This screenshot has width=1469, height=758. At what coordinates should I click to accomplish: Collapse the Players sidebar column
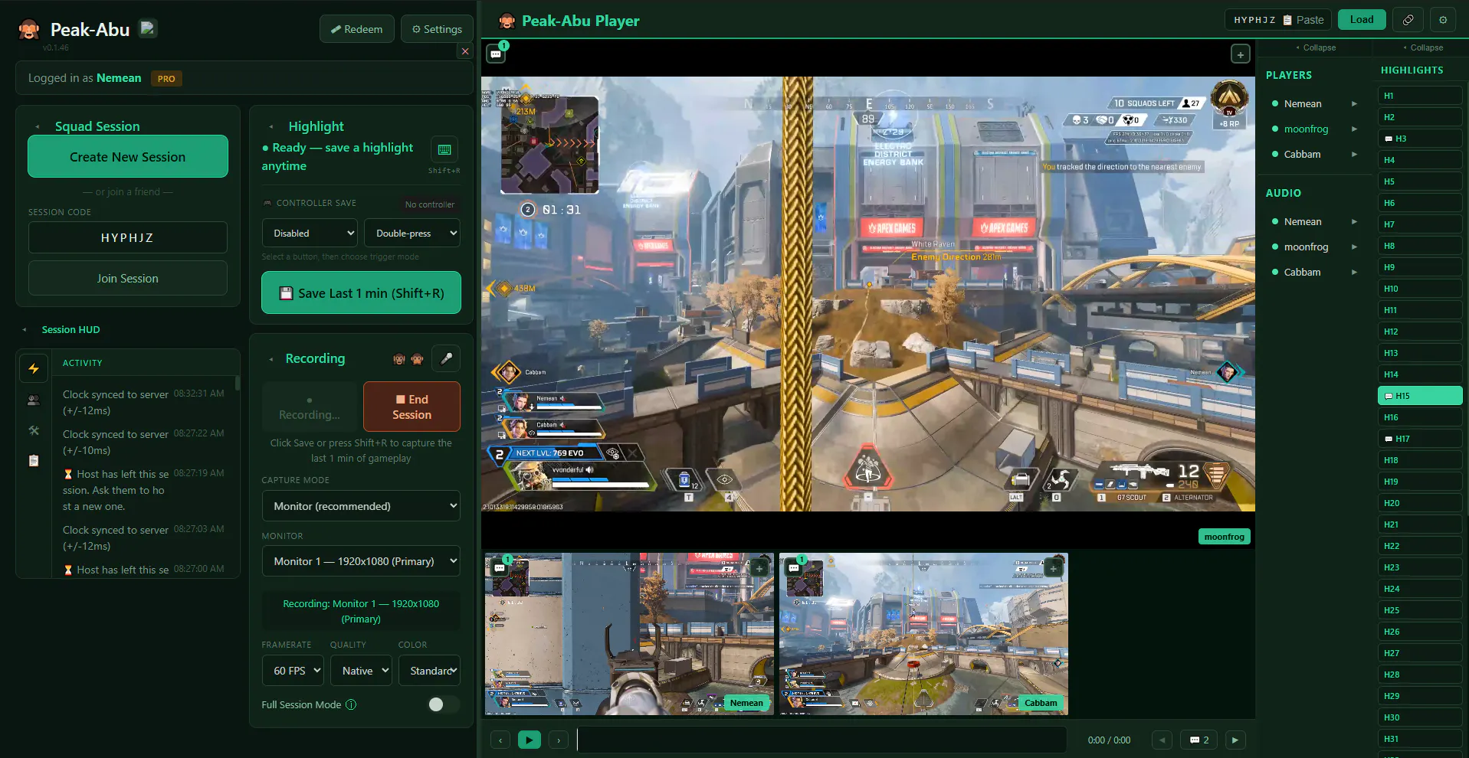(1315, 47)
